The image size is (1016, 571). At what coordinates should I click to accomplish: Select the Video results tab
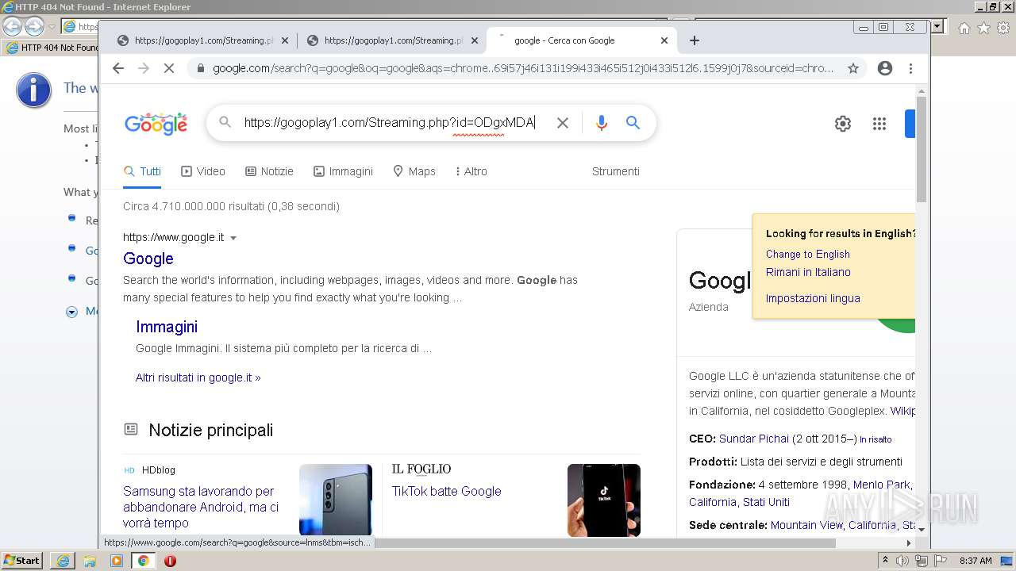tap(203, 171)
